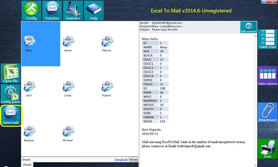Click the Print printer icon
278x167 pixels.
point(268,149)
